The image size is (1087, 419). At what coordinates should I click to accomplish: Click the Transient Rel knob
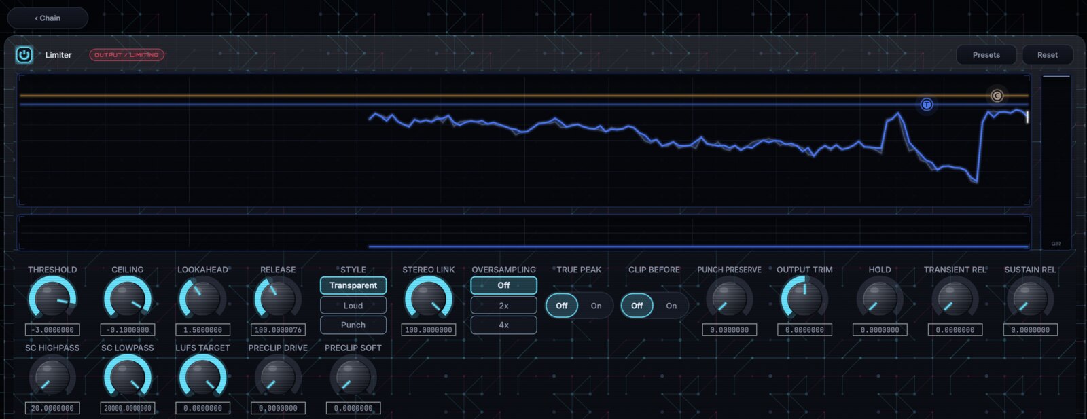(x=955, y=299)
